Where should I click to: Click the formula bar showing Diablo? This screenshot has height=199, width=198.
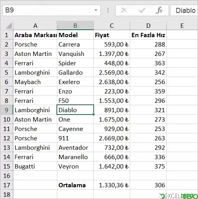(x=184, y=11)
